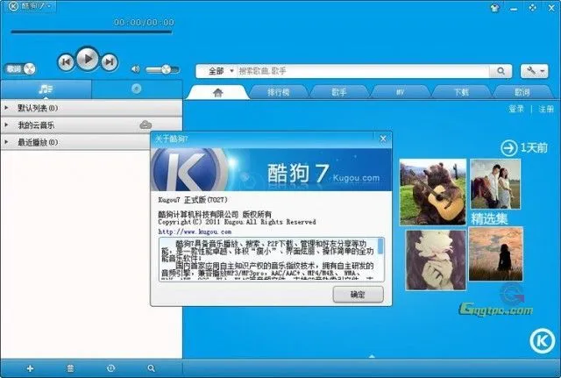Switch to the 排行榜 tab
This screenshot has width=561, height=378.
pyautogui.click(x=279, y=91)
